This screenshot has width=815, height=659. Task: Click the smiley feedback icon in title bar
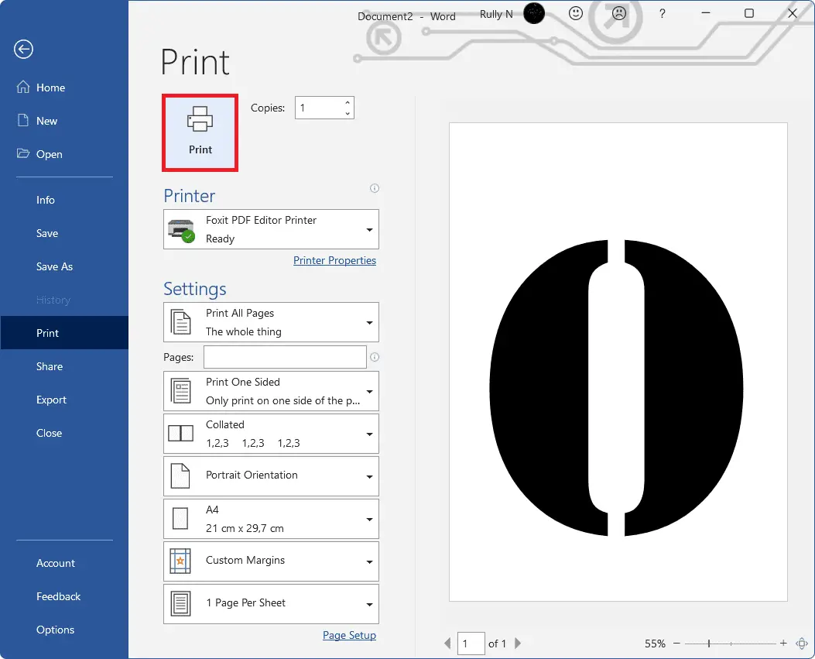tap(575, 13)
